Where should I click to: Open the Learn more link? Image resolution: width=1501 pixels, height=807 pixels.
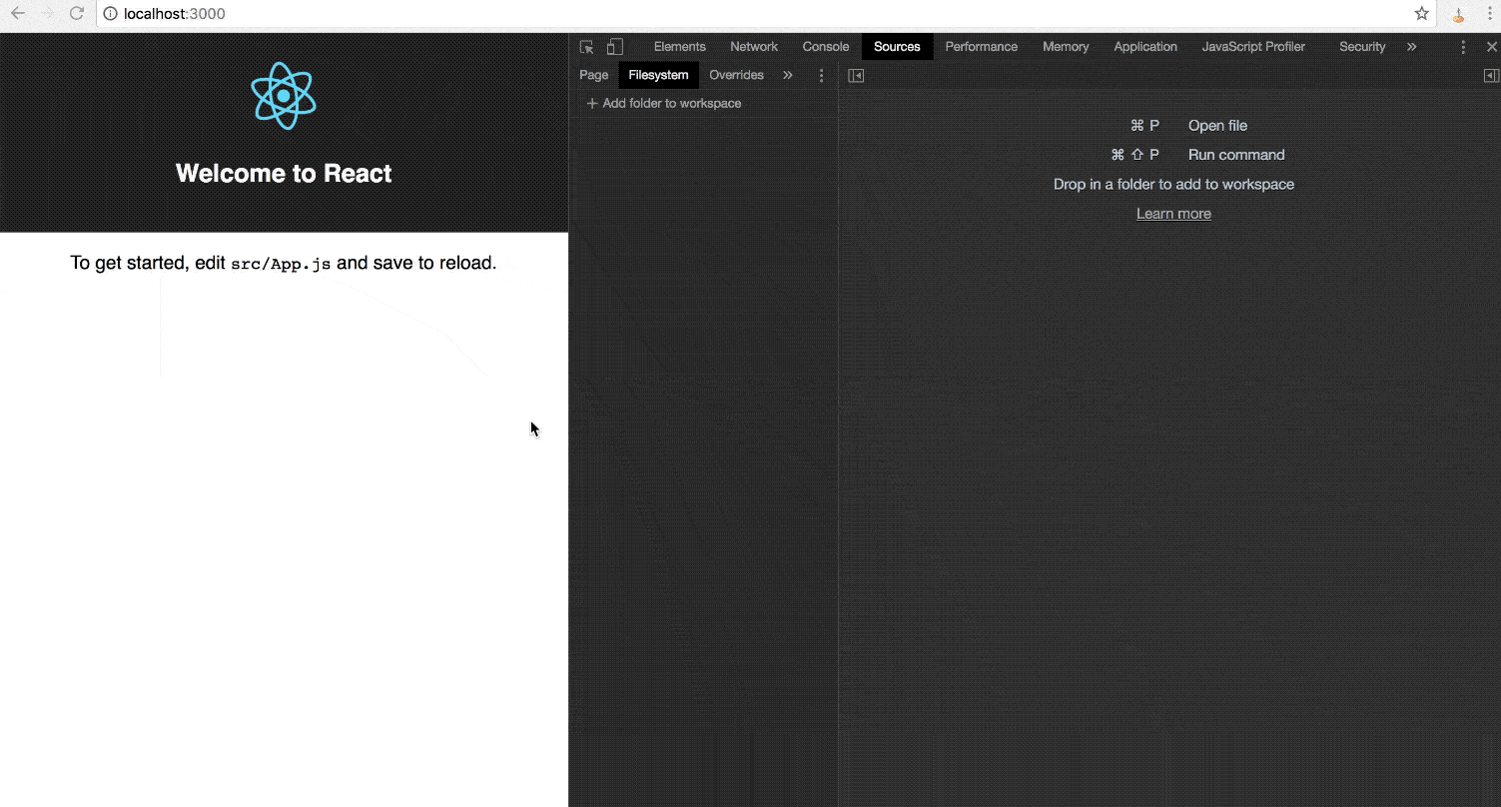pyautogui.click(x=1173, y=214)
